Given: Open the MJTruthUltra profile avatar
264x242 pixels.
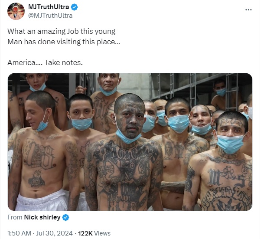Looking at the screenshot, I should 16,11.
